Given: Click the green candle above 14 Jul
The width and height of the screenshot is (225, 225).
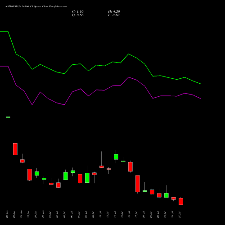Looking at the screenshot, I should coord(116,157).
